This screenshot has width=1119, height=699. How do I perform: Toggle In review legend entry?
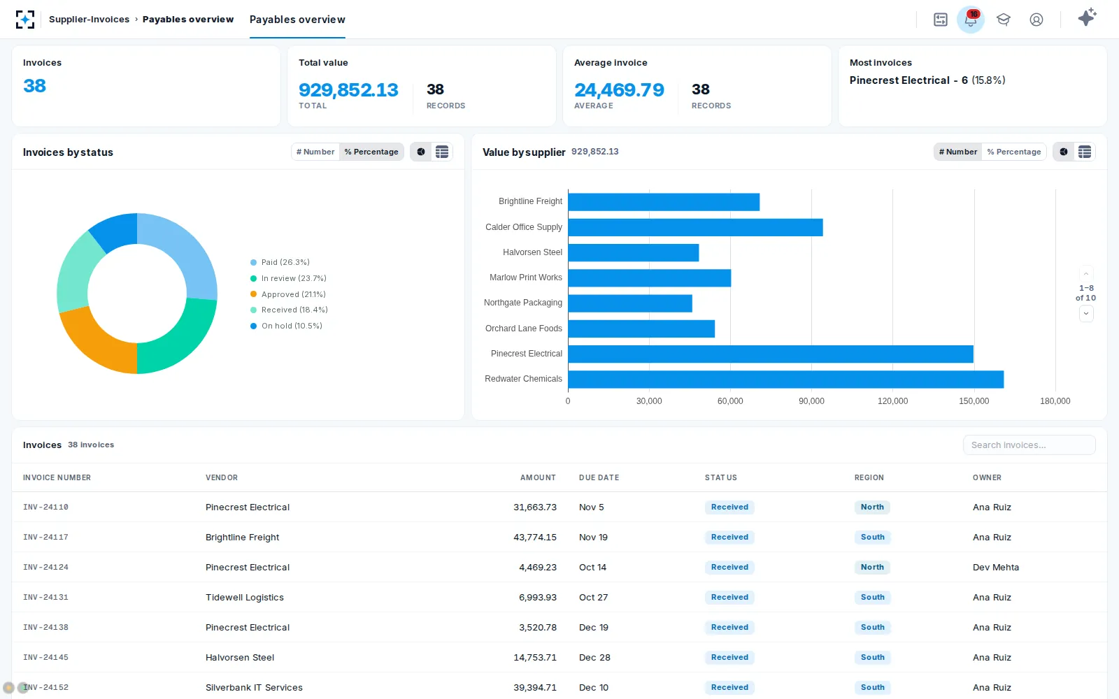click(288, 278)
